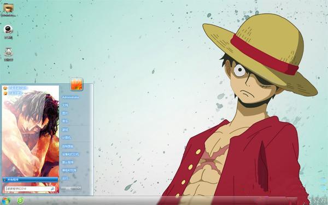
Task: Open 控制面板 (Control Panel) in Start menu
Action: [x=68, y=147]
